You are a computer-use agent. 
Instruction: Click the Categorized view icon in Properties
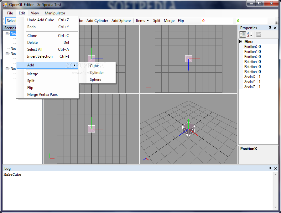(242, 34)
